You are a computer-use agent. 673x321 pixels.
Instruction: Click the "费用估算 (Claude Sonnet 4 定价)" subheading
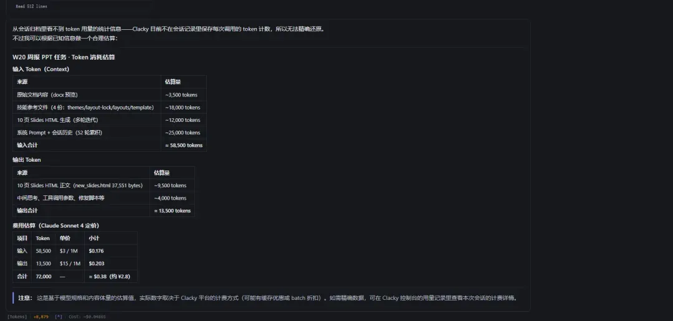(56, 225)
